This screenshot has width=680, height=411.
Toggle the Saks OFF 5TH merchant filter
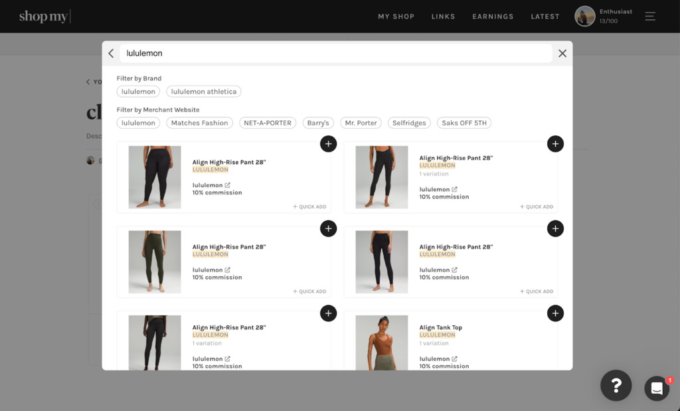pyautogui.click(x=464, y=122)
